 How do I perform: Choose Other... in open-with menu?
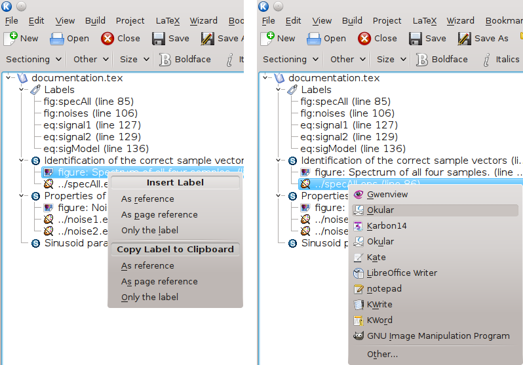pyautogui.click(x=435, y=354)
